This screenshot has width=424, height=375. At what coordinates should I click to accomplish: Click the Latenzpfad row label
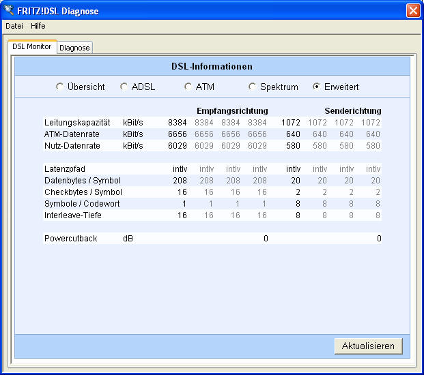[65, 169]
